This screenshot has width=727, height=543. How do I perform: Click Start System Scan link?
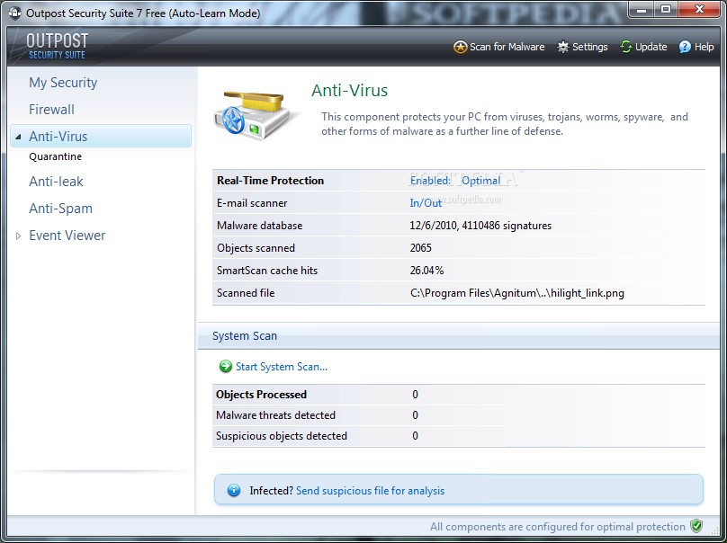click(282, 367)
